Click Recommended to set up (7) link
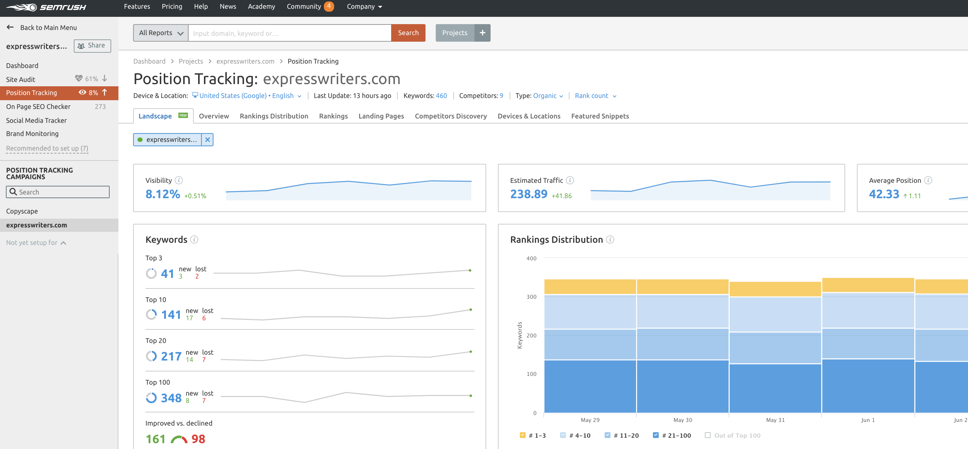The width and height of the screenshot is (968, 449). coord(47,148)
